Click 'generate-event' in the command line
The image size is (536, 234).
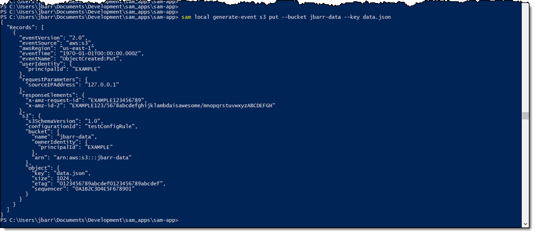click(235, 17)
